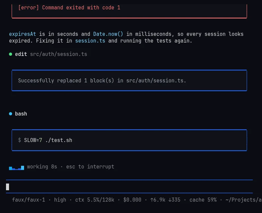This screenshot has height=213, width=262.
Task: Click the "↓335" download token count
Action: (174, 200)
